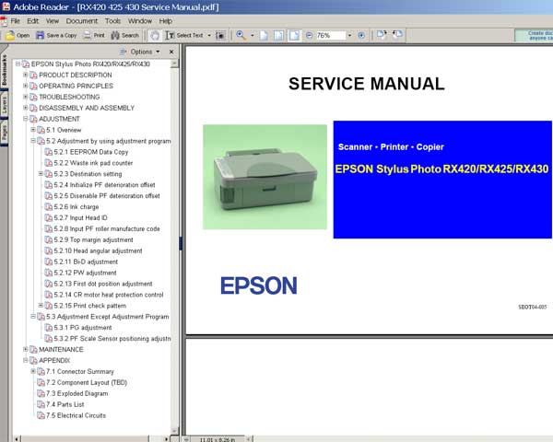Rotate the view clockwise
This screenshot has width=553, height=442.
382,35
